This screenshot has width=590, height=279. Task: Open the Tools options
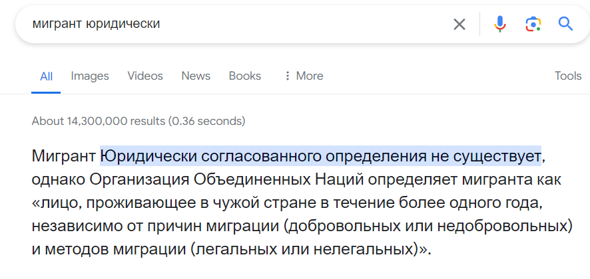pos(568,76)
